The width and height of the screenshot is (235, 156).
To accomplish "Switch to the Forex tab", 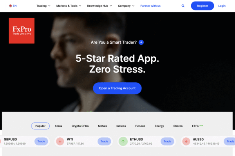I will (58, 126).
